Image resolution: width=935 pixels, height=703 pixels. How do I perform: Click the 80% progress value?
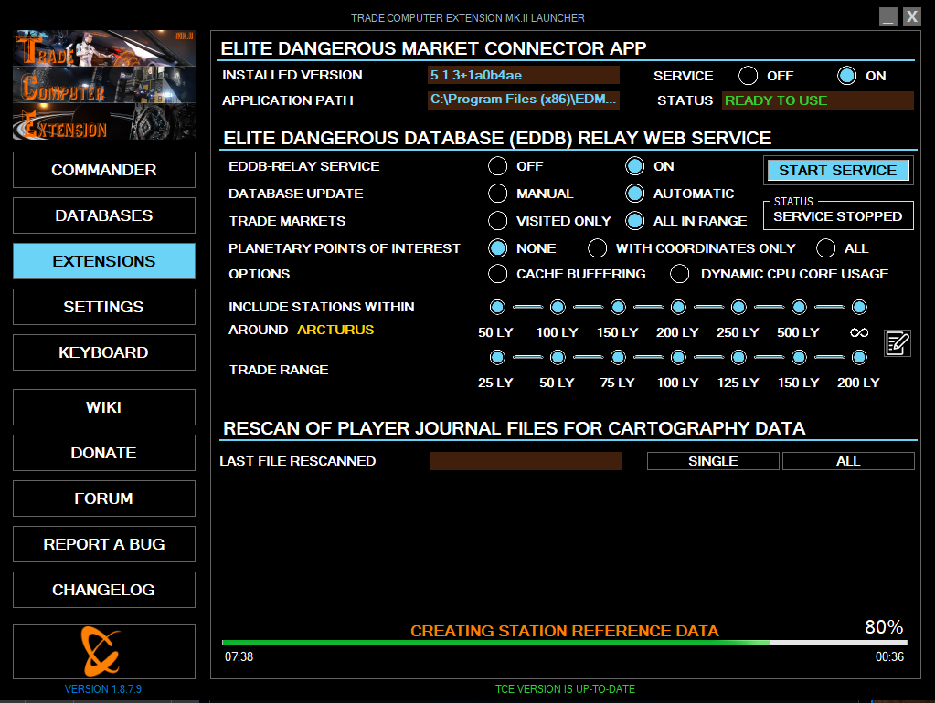884,626
